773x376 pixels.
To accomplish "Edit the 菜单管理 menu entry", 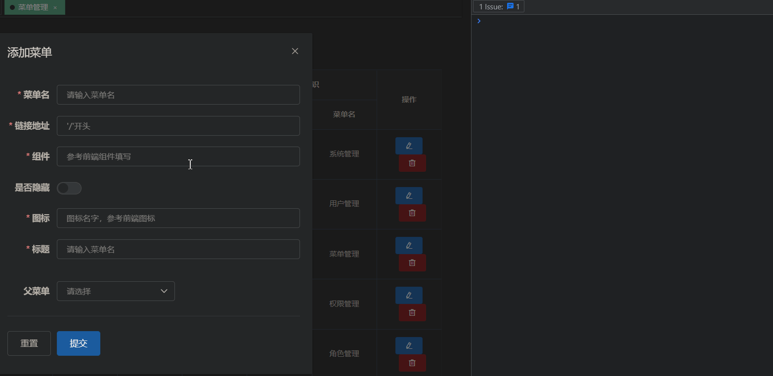I will [409, 245].
